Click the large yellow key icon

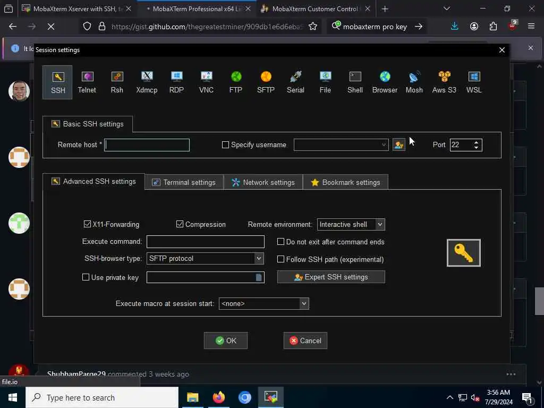(463, 253)
